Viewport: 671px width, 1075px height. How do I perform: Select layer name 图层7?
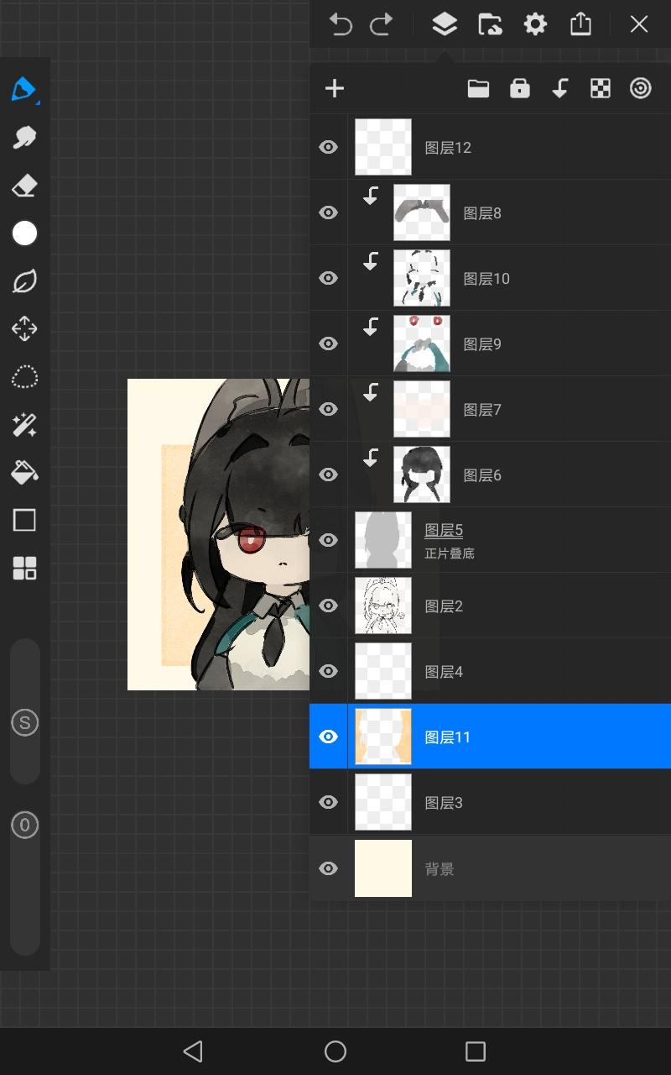[482, 410]
